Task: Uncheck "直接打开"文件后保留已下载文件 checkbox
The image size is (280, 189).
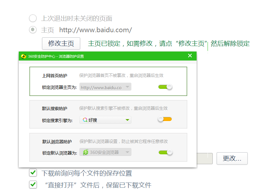Action: click(33, 184)
